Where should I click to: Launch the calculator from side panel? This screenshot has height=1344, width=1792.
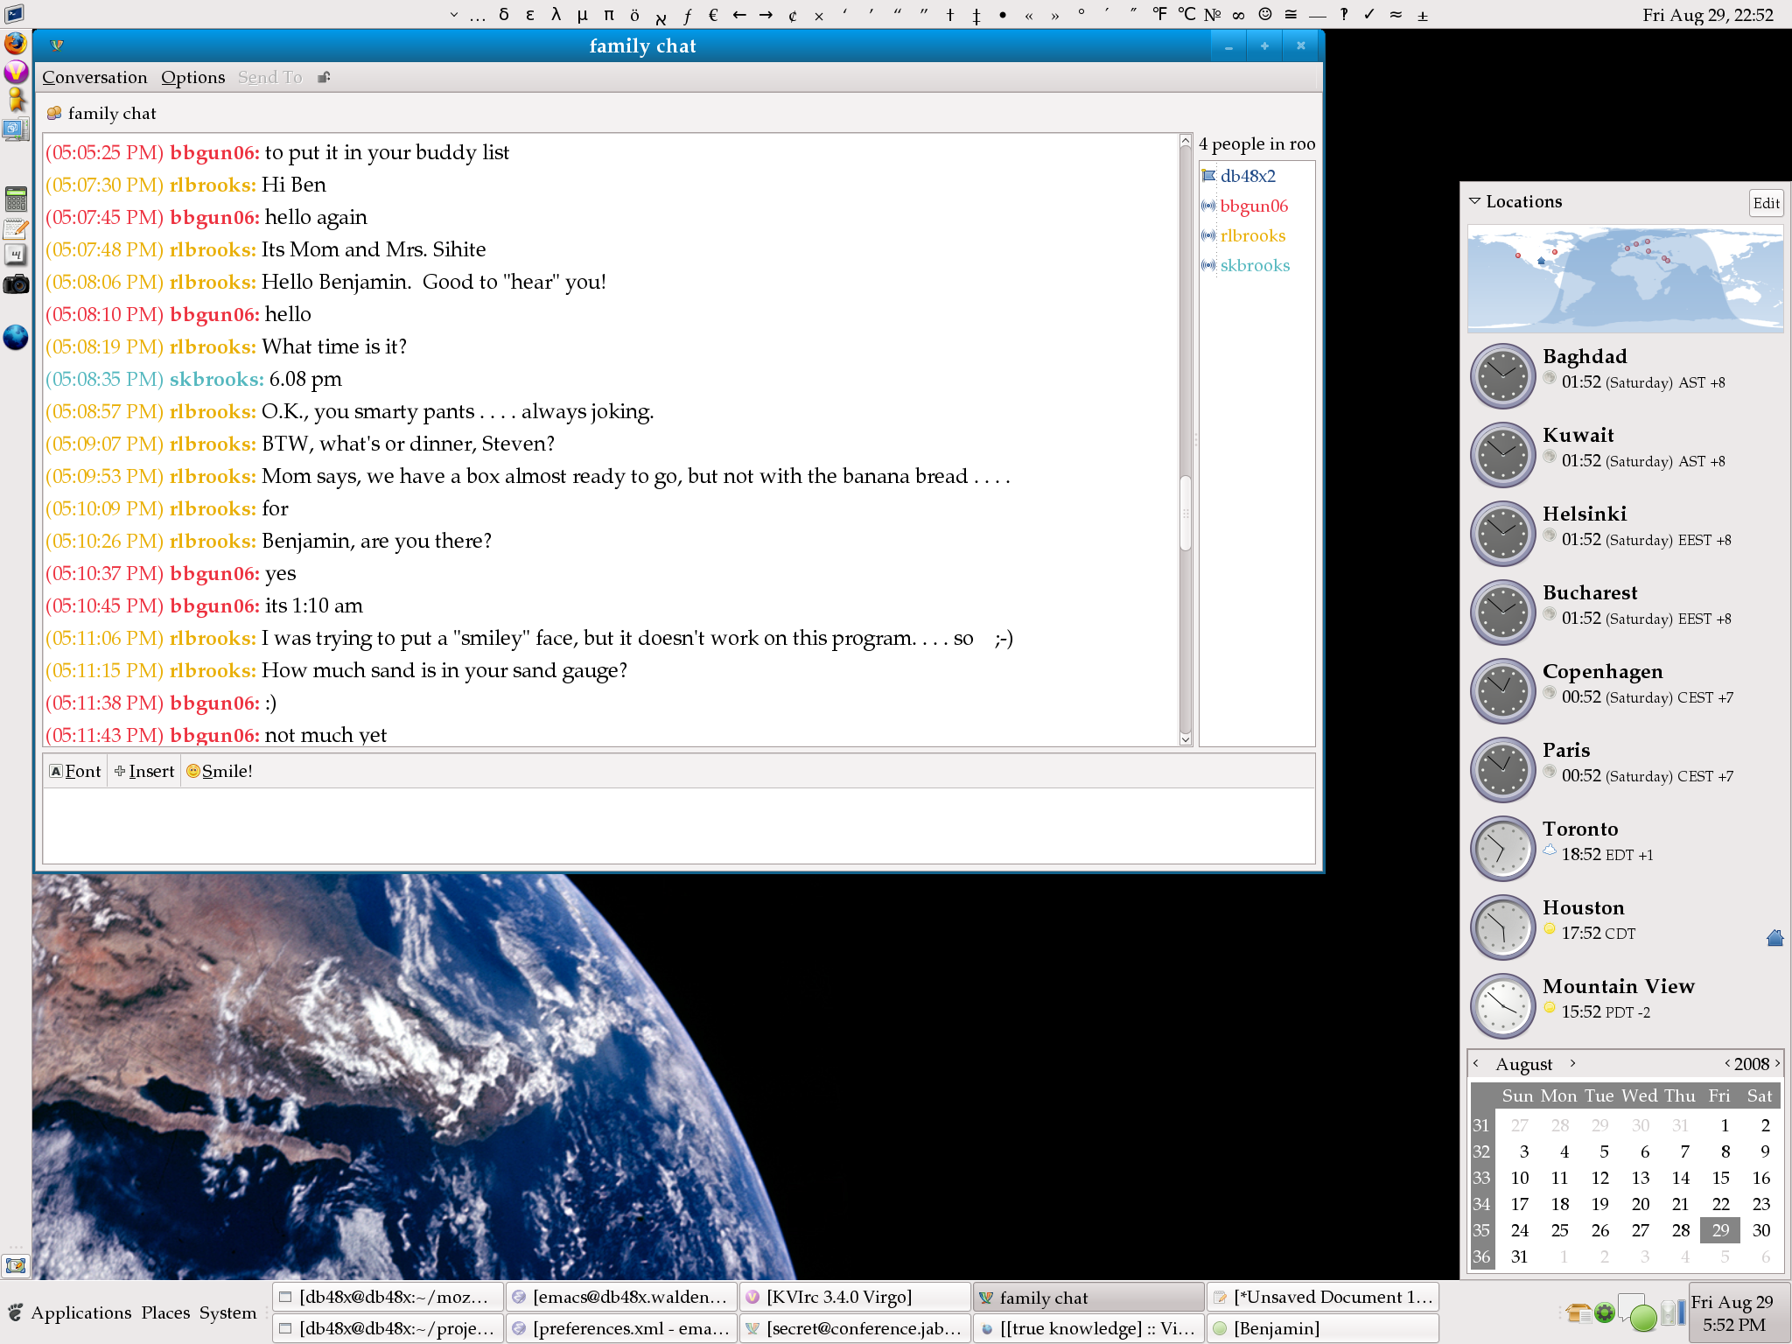click(16, 199)
